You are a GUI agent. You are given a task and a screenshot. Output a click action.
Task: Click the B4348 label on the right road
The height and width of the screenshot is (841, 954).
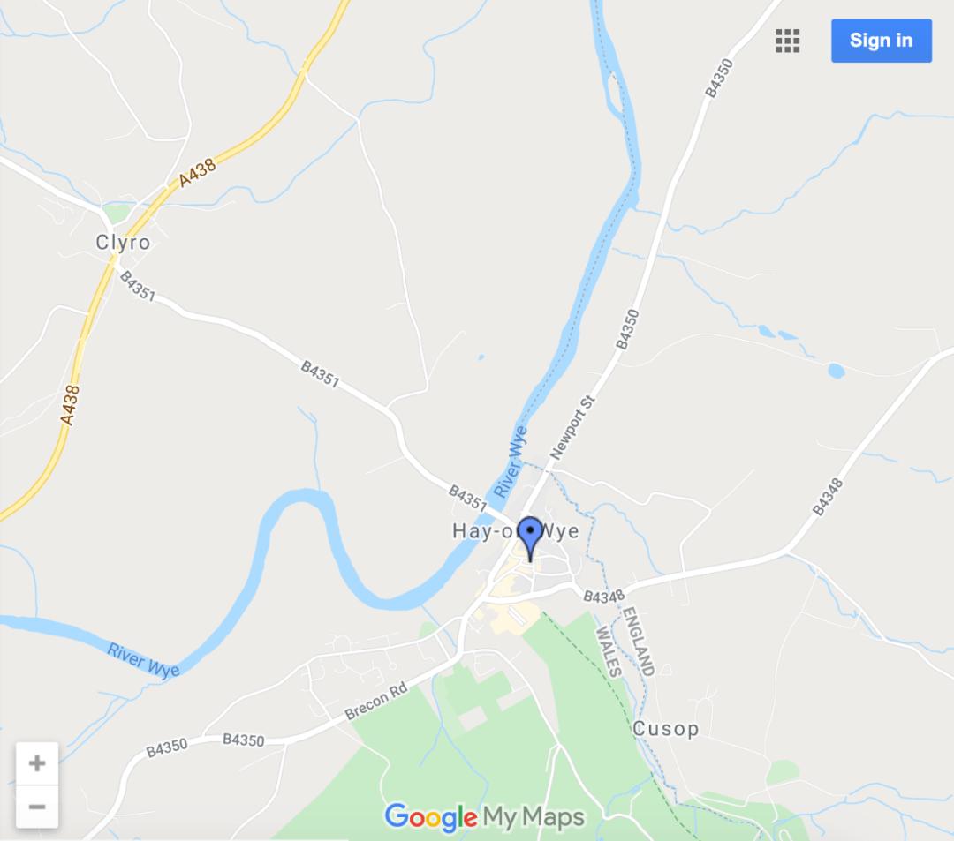[828, 497]
